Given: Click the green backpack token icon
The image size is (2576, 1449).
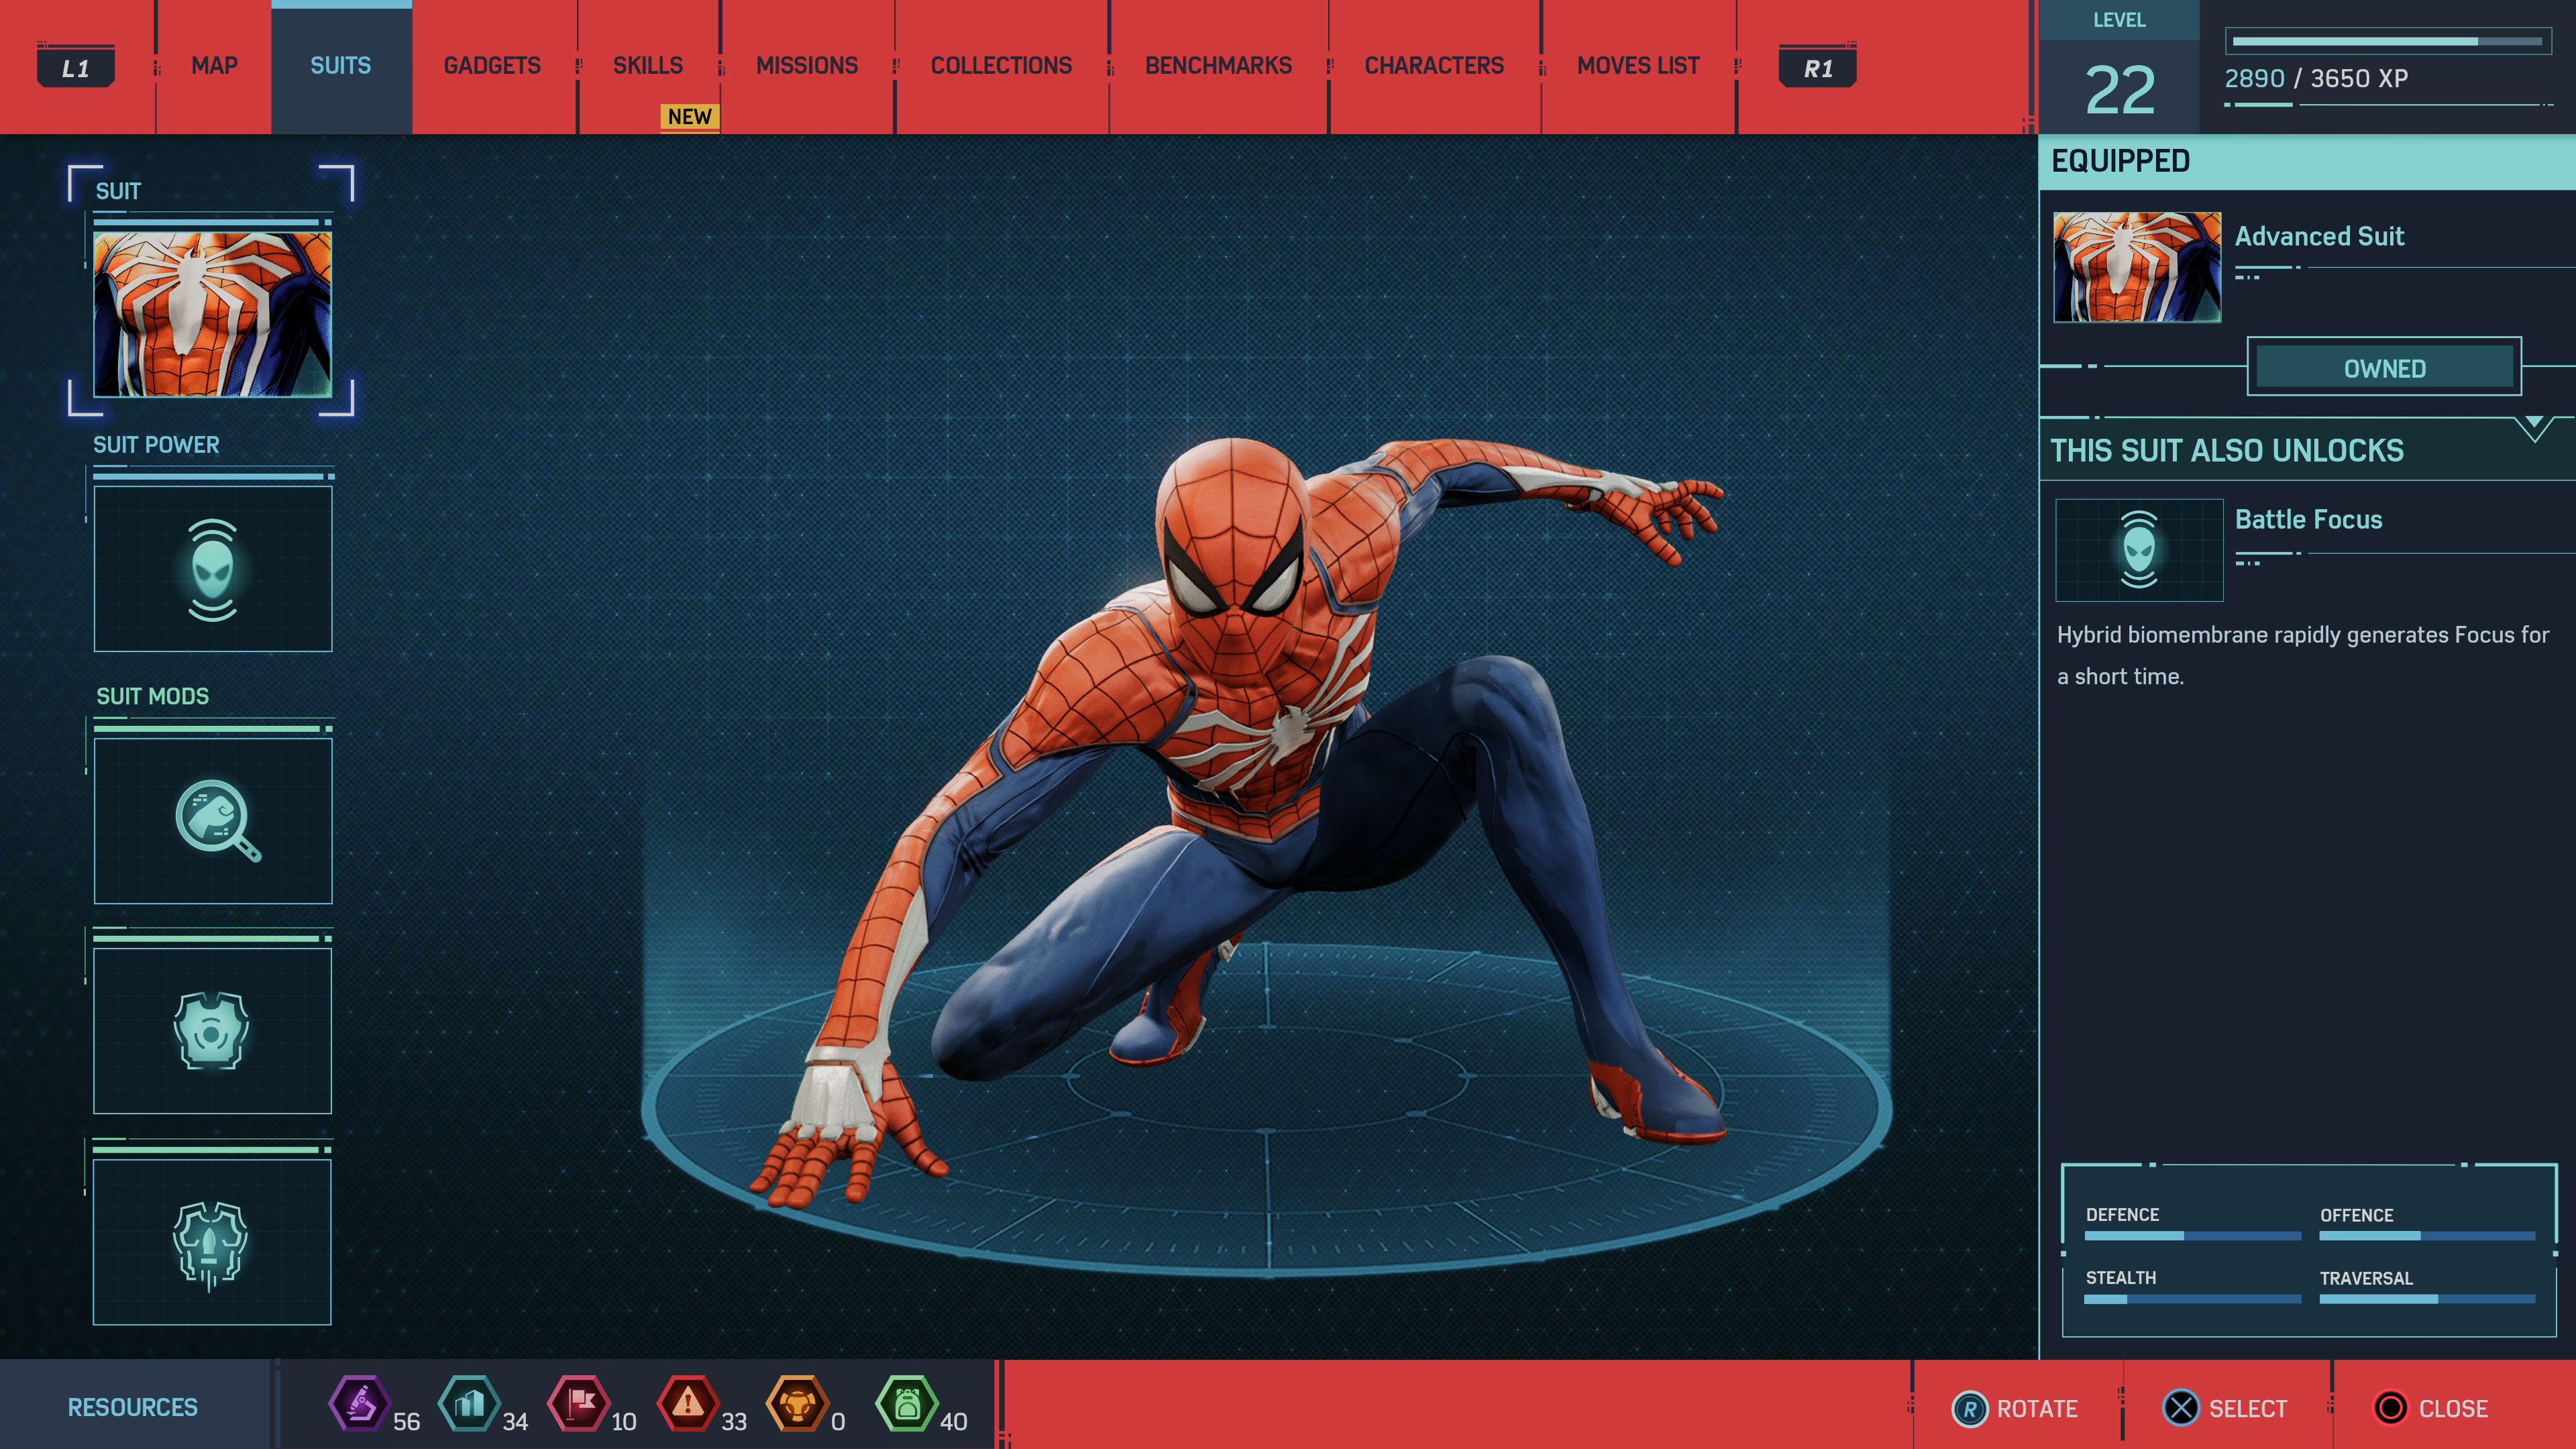Looking at the screenshot, I should 906,1403.
